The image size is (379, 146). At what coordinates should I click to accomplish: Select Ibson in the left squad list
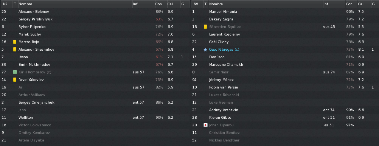coord(95,57)
